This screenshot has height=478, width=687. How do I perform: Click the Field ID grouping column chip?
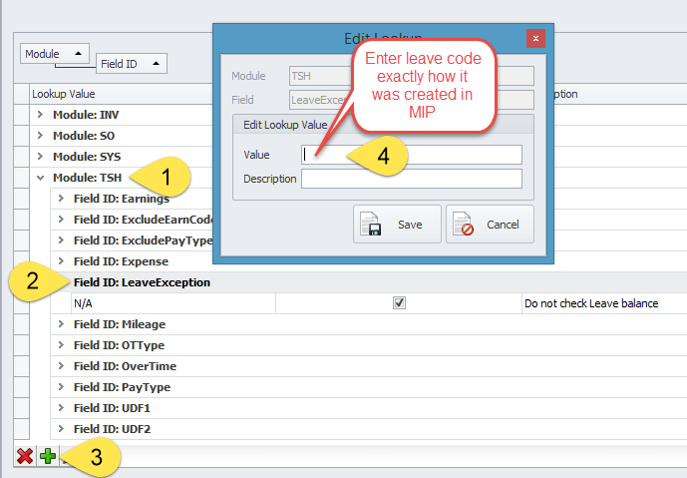[x=132, y=64]
